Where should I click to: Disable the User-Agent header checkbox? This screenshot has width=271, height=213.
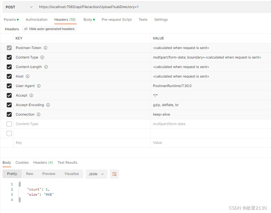[9, 86]
